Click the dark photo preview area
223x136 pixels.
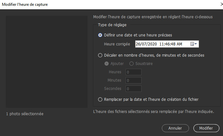click(x=47, y=62)
